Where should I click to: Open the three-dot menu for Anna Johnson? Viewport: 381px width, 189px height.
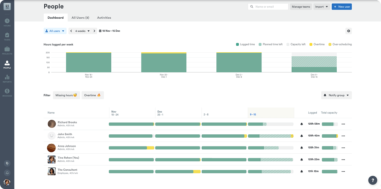click(x=343, y=148)
